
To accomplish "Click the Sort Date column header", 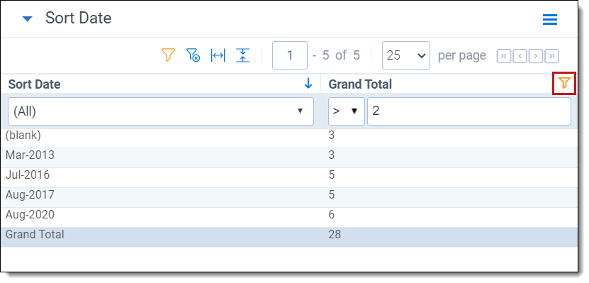I will (x=34, y=84).
